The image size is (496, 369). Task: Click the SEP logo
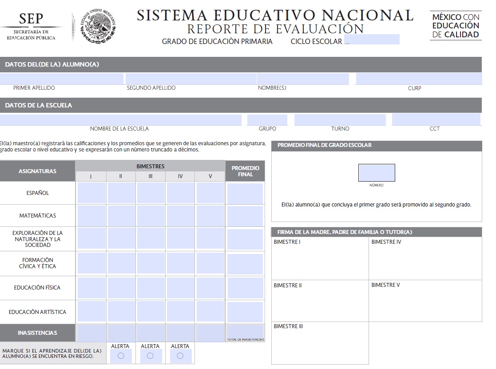(x=31, y=26)
